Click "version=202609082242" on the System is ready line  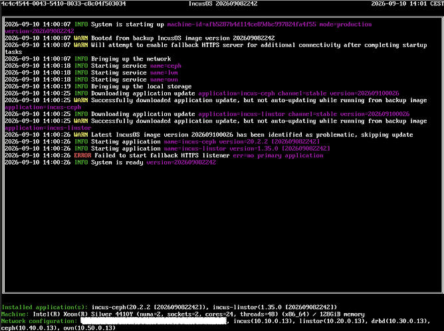click(181, 163)
